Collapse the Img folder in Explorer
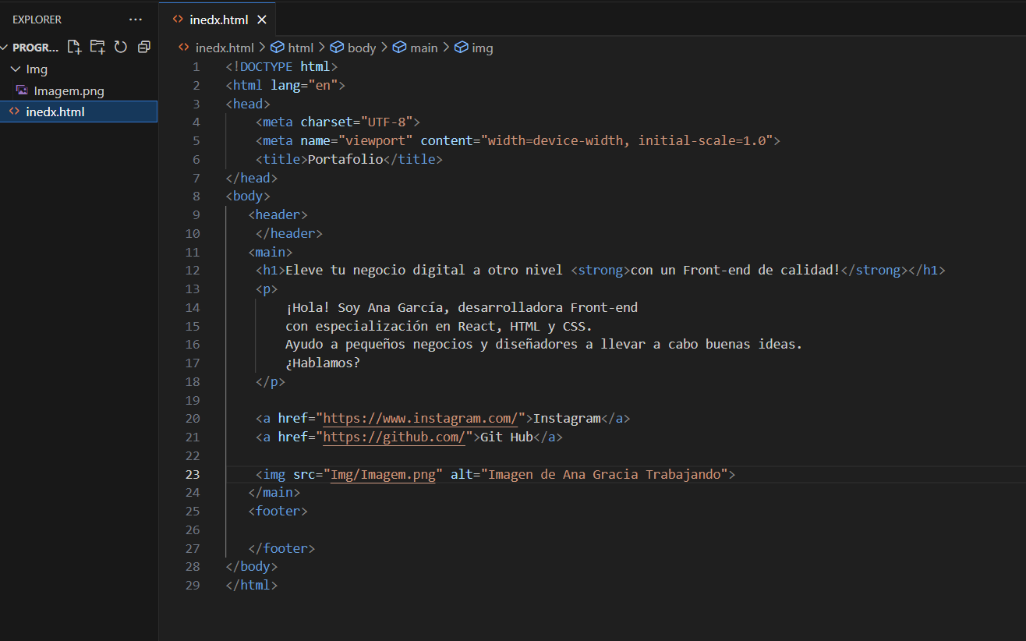The image size is (1026, 641). tap(16, 69)
